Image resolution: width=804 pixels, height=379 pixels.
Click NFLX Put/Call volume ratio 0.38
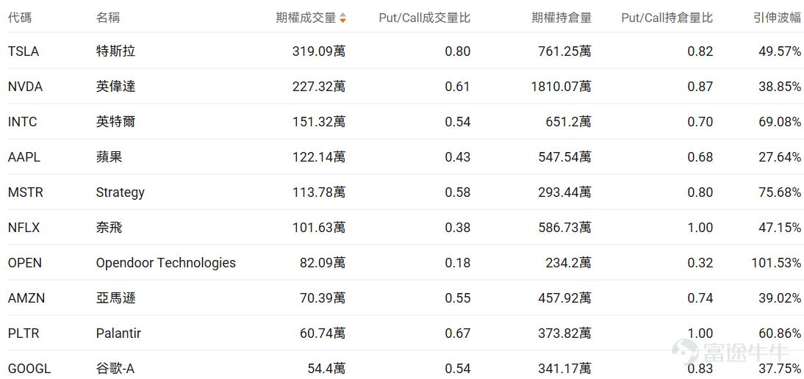pos(457,228)
